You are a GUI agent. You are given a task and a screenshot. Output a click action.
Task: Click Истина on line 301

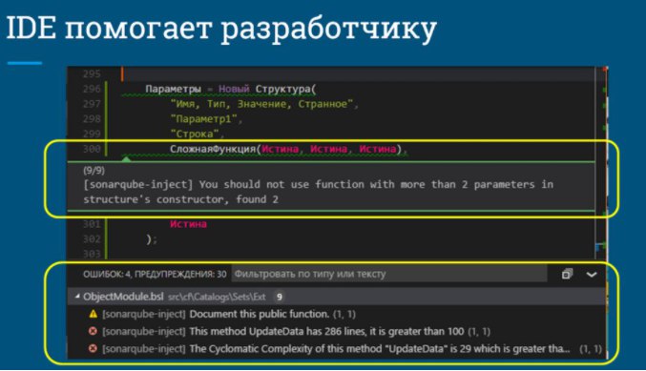[x=188, y=224]
